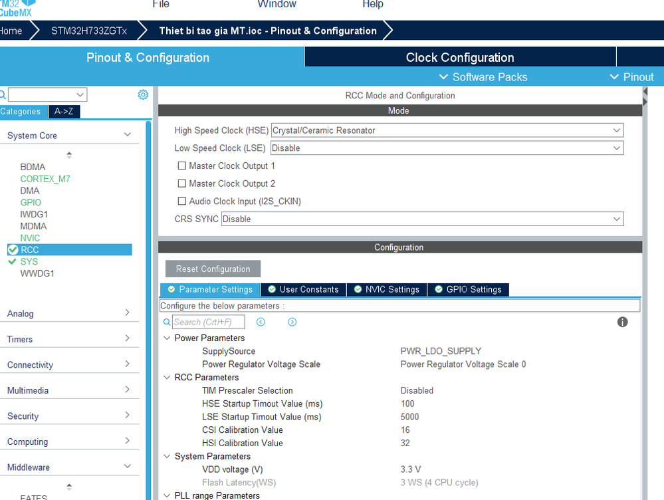
Task: Open the Help menu
Action: pyautogui.click(x=373, y=4)
